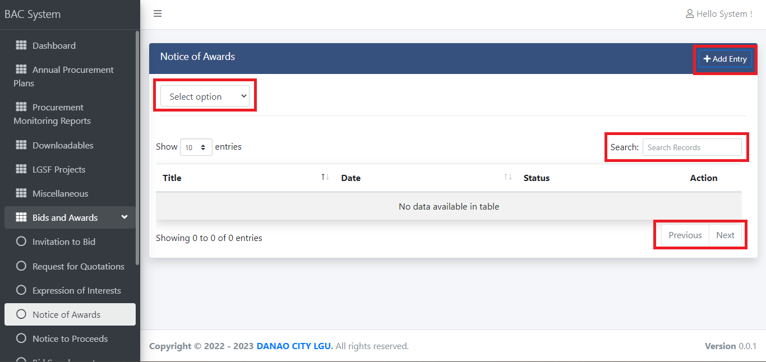
Task: Click the user profile icon beside Hello System
Action: tap(690, 13)
